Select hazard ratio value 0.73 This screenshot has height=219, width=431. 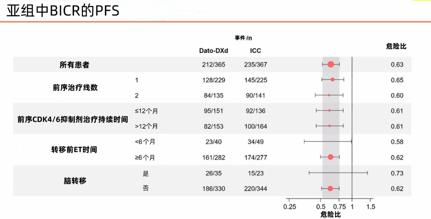(x=397, y=173)
